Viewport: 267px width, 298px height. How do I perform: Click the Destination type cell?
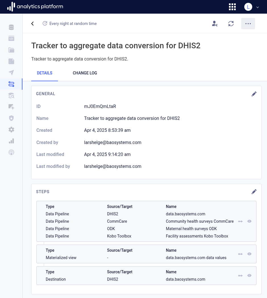pos(56,279)
